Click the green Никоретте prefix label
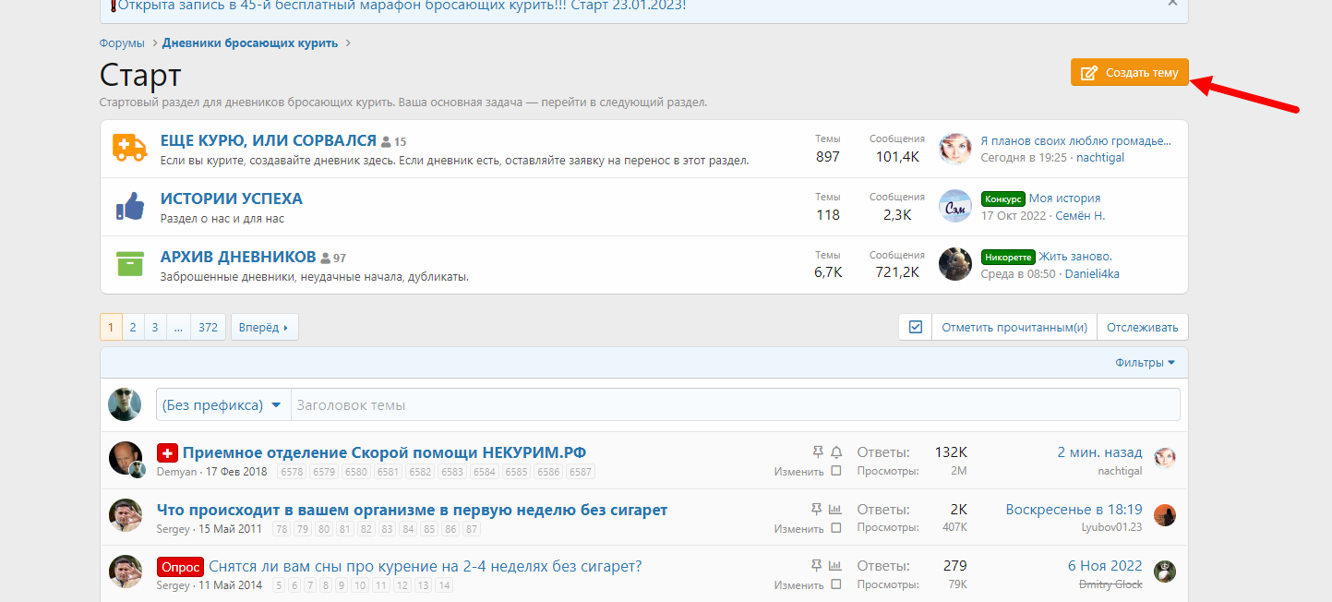The height and width of the screenshot is (602, 1332). tap(1008, 257)
